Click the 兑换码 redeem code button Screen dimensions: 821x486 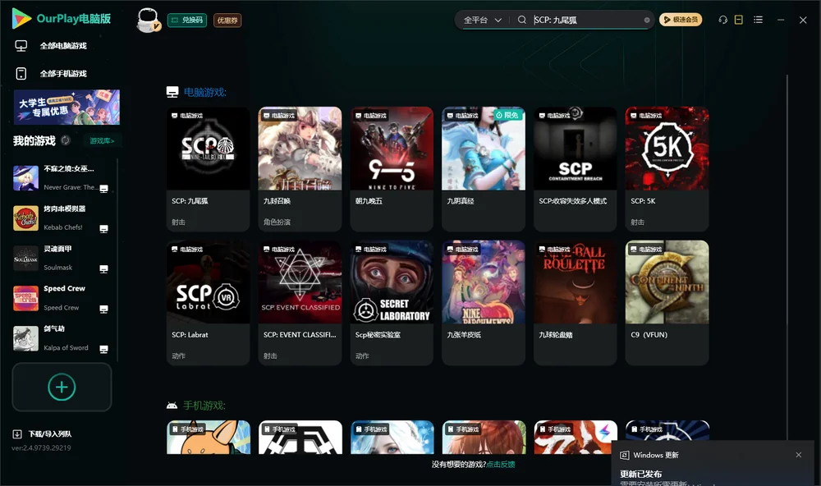(x=187, y=21)
